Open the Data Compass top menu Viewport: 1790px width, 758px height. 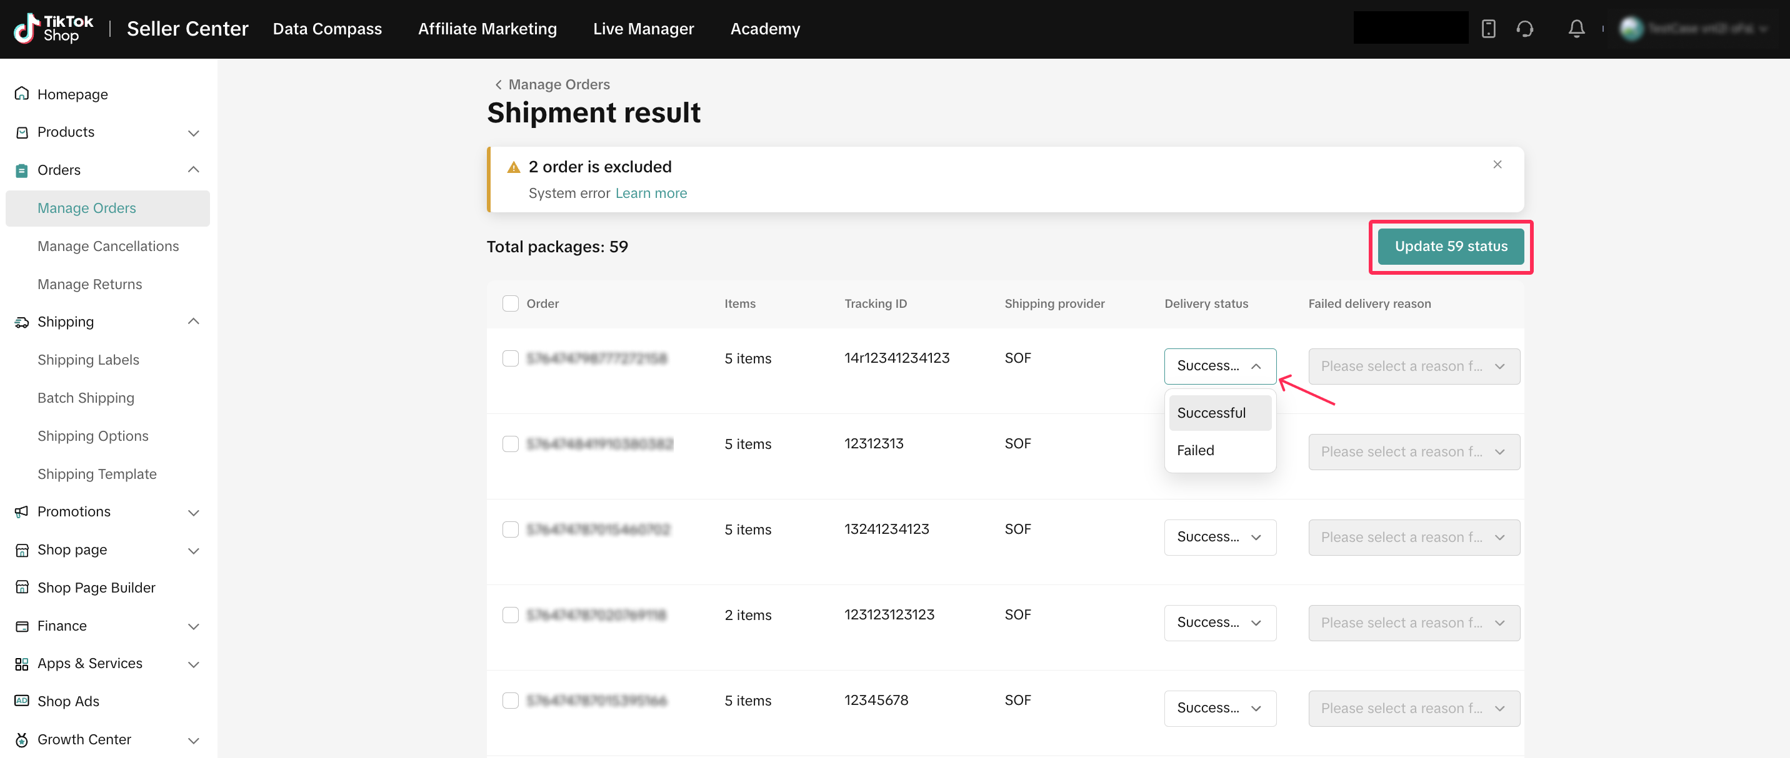coord(327,29)
